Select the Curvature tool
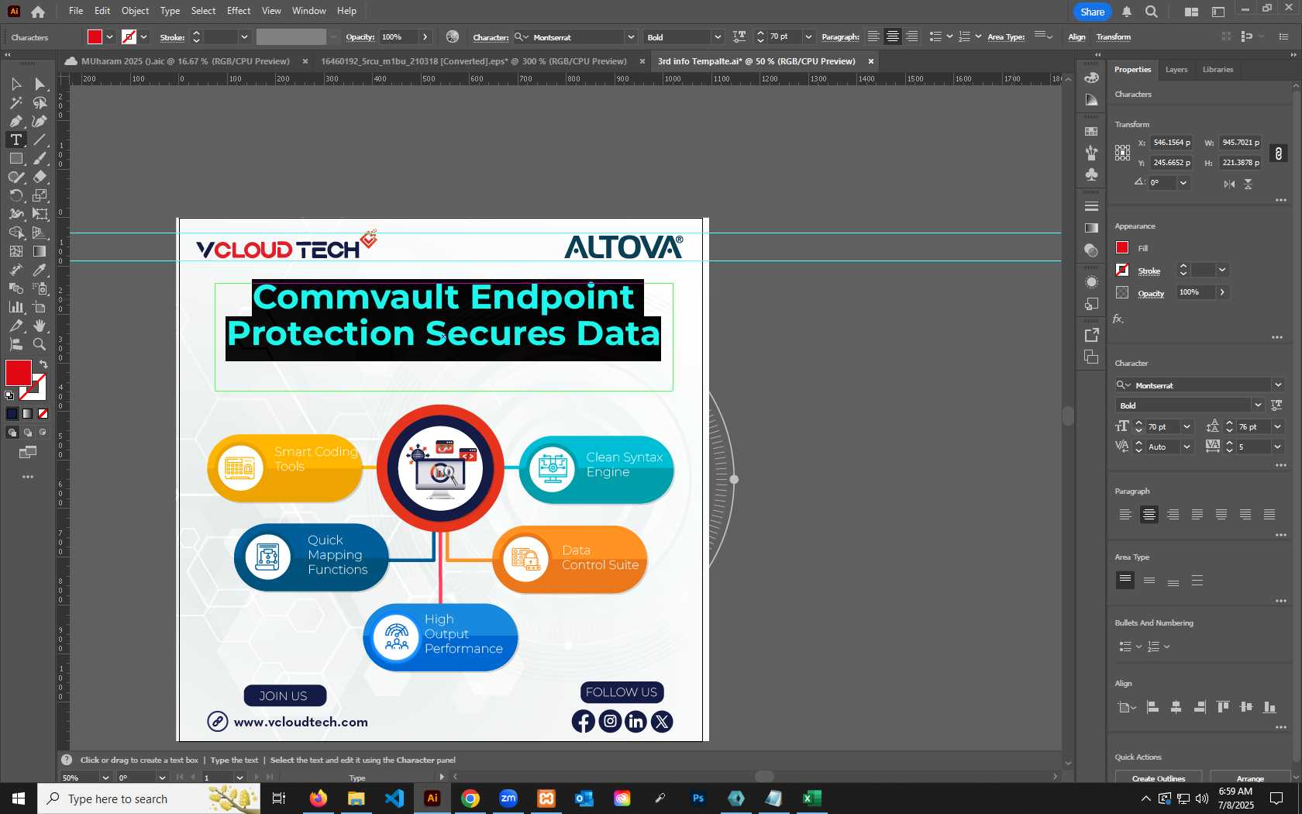This screenshot has height=814, width=1302. 40,121
